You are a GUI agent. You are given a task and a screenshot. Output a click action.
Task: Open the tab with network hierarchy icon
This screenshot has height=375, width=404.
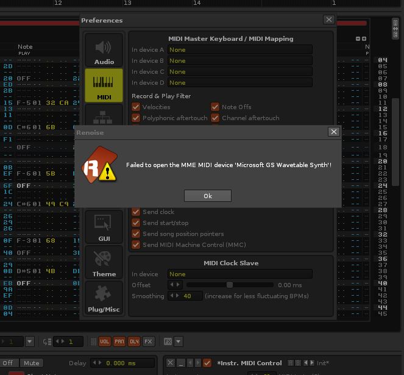pyautogui.click(x=104, y=115)
